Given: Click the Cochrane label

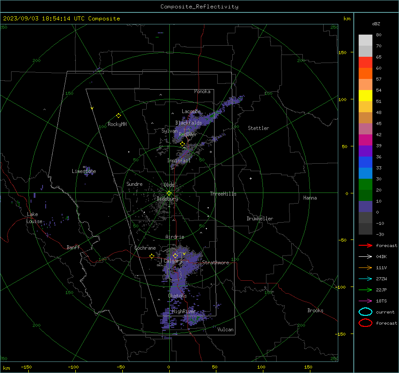Looking at the screenshot, I should [145, 248].
